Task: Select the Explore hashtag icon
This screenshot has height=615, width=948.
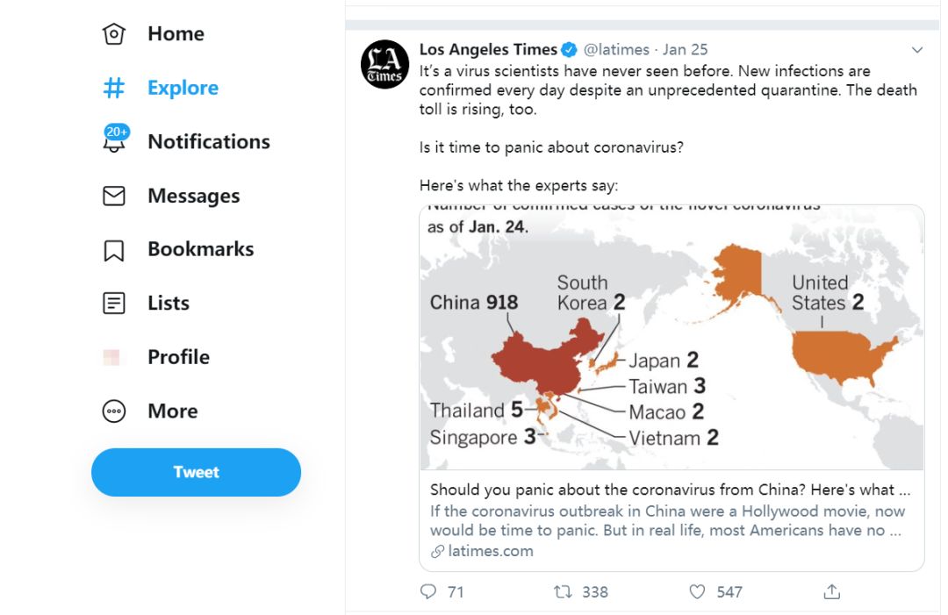Action: coord(113,88)
